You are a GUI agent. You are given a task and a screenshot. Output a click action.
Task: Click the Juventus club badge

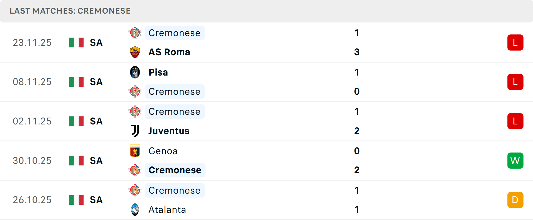[x=135, y=131]
